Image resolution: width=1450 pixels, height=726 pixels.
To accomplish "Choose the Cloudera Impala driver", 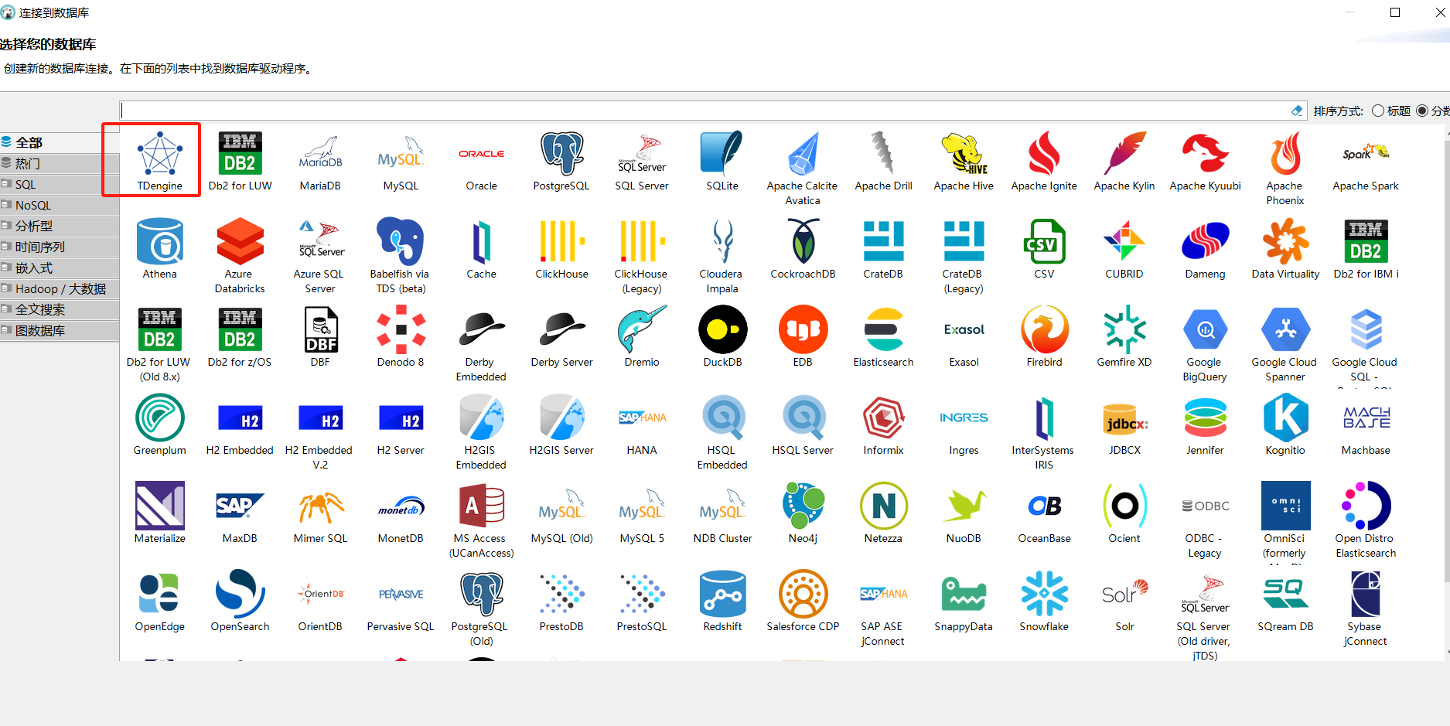I will pyautogui.click(x=722, y=256).
